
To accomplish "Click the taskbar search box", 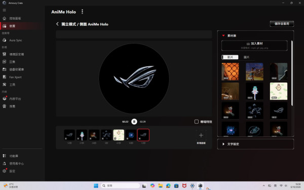I will tap(120, 186).
